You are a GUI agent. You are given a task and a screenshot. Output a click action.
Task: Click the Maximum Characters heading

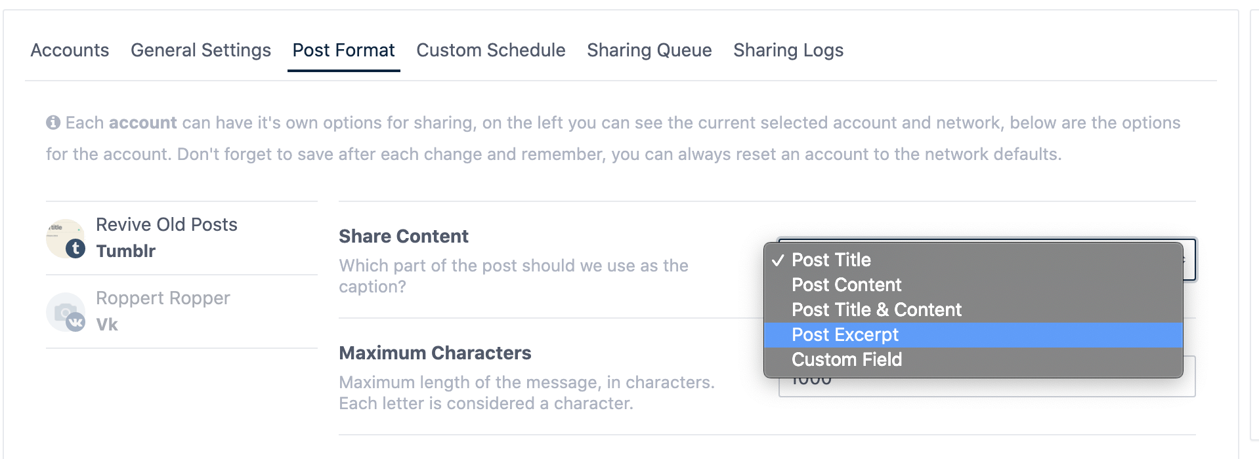pyautogui.click(x=435, y=353)
